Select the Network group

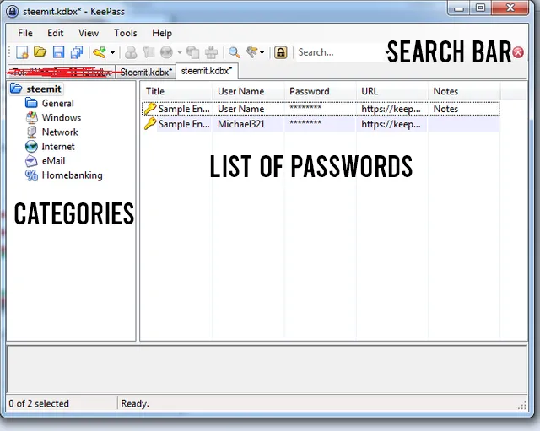(60, 132)
